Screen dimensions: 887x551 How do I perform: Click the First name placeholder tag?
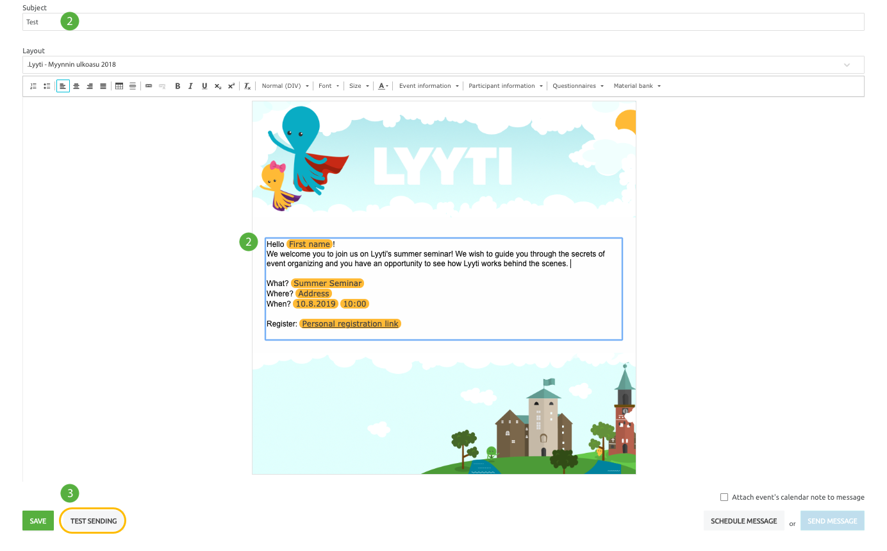[310, 244]
